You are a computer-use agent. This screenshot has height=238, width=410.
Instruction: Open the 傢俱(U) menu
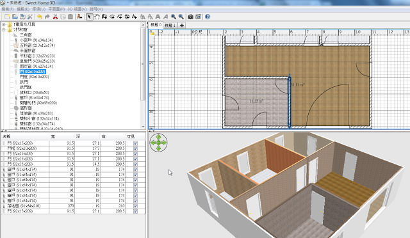click(x=38, y=9)
